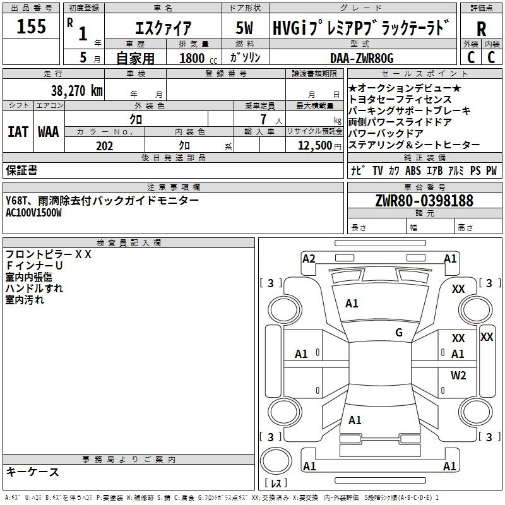Click the [レス] box below the diagram
Image resolution: width=505 pixels, height=505 pixels.
click(x=275, y=484)
